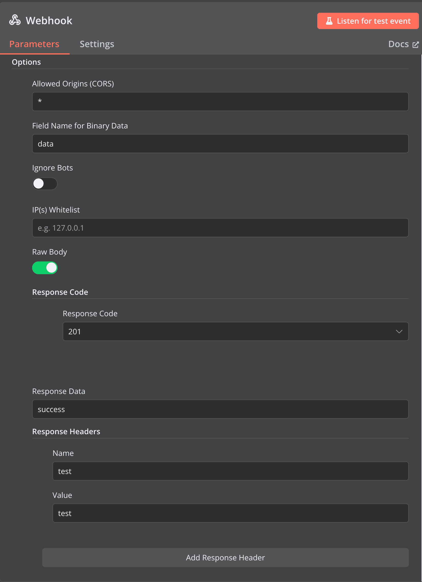This screenshot has height=582, width=422.
Task: Click the flask icon on the test button
Action: [x=330, y=21]
